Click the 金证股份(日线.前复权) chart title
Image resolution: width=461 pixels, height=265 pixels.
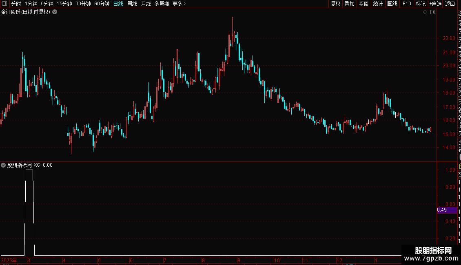tap(26, 12)
